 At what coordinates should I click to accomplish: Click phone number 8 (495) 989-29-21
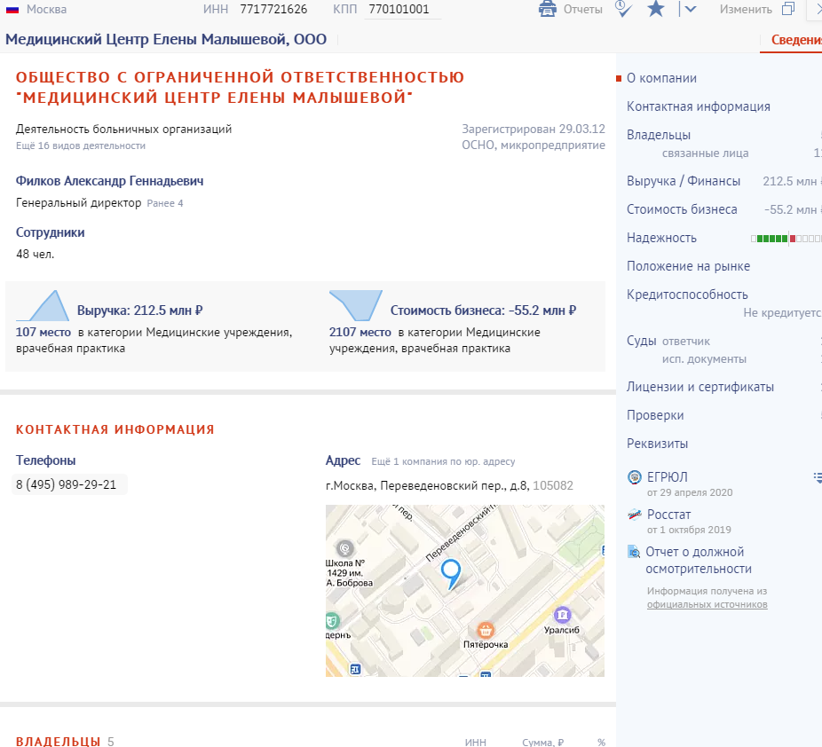(66, 484)
